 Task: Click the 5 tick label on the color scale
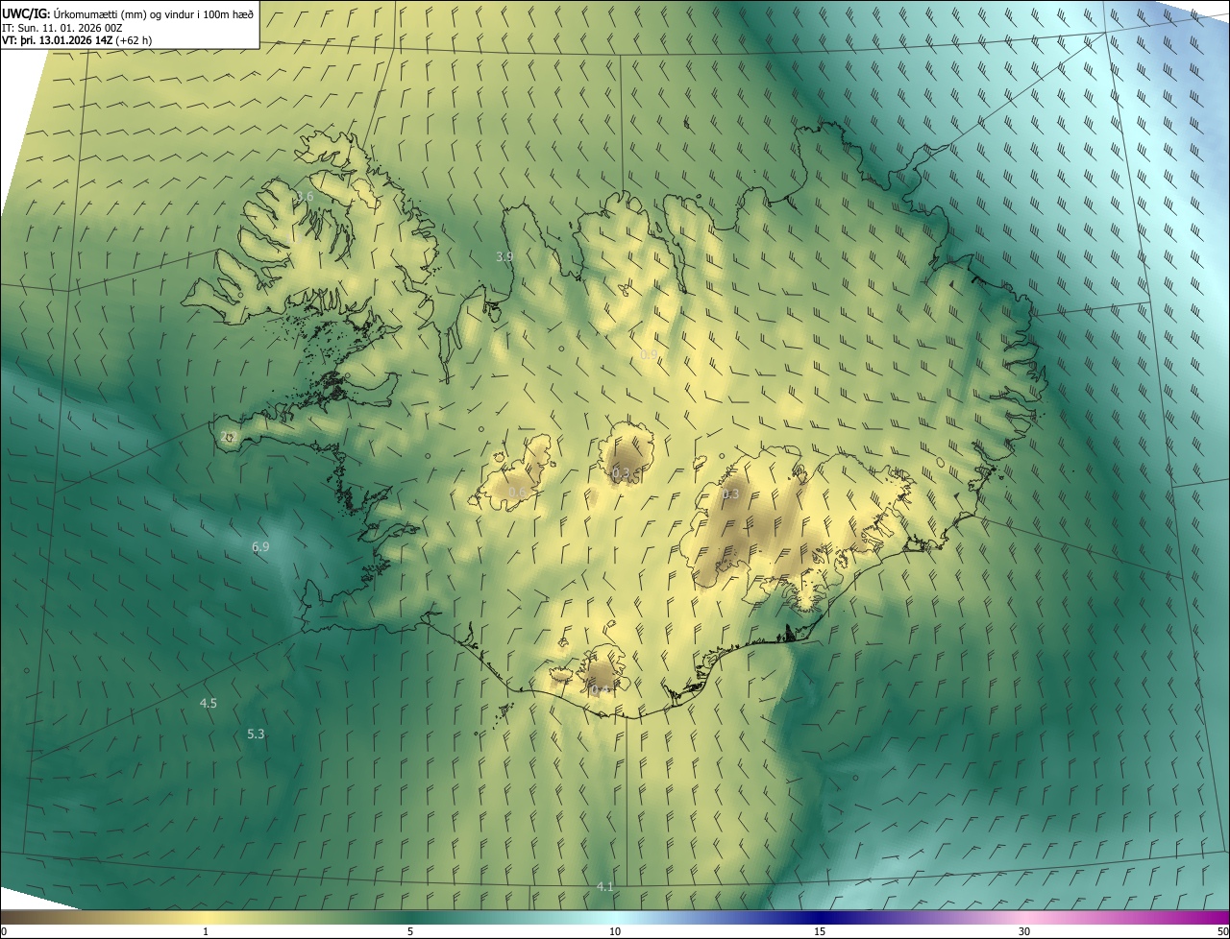point(410,931)
